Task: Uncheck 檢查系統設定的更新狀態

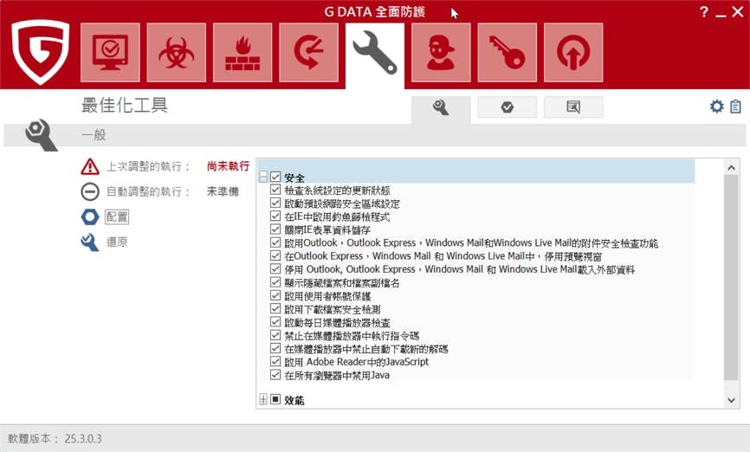Action: pos(275,190)
